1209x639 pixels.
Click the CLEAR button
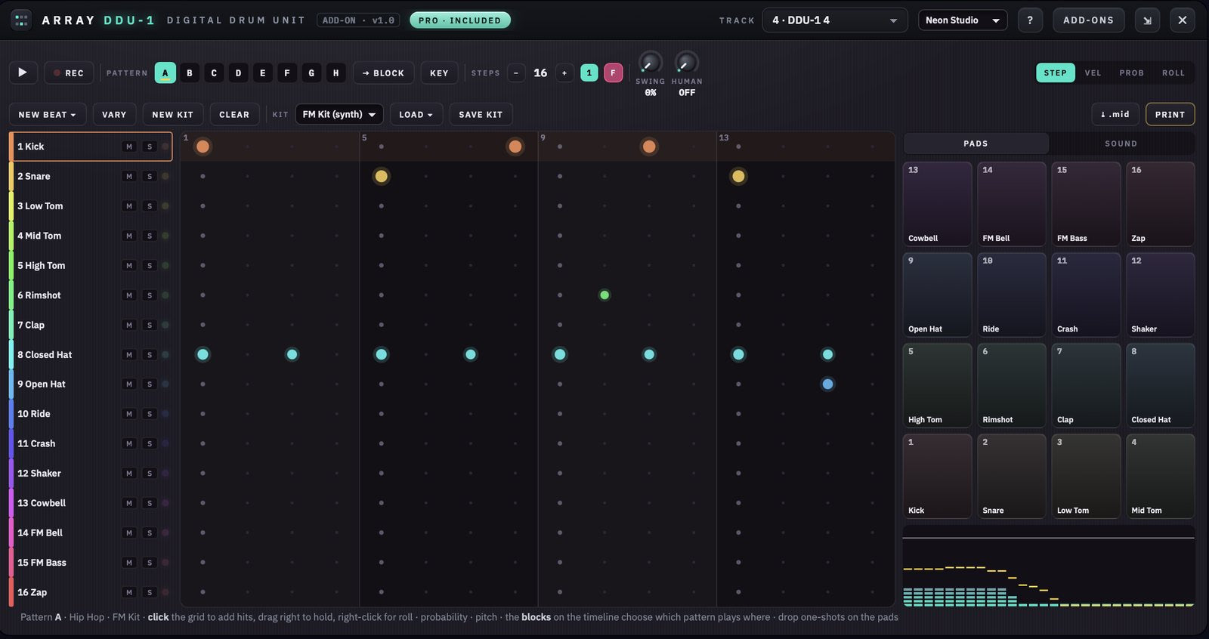click(234, 114)
